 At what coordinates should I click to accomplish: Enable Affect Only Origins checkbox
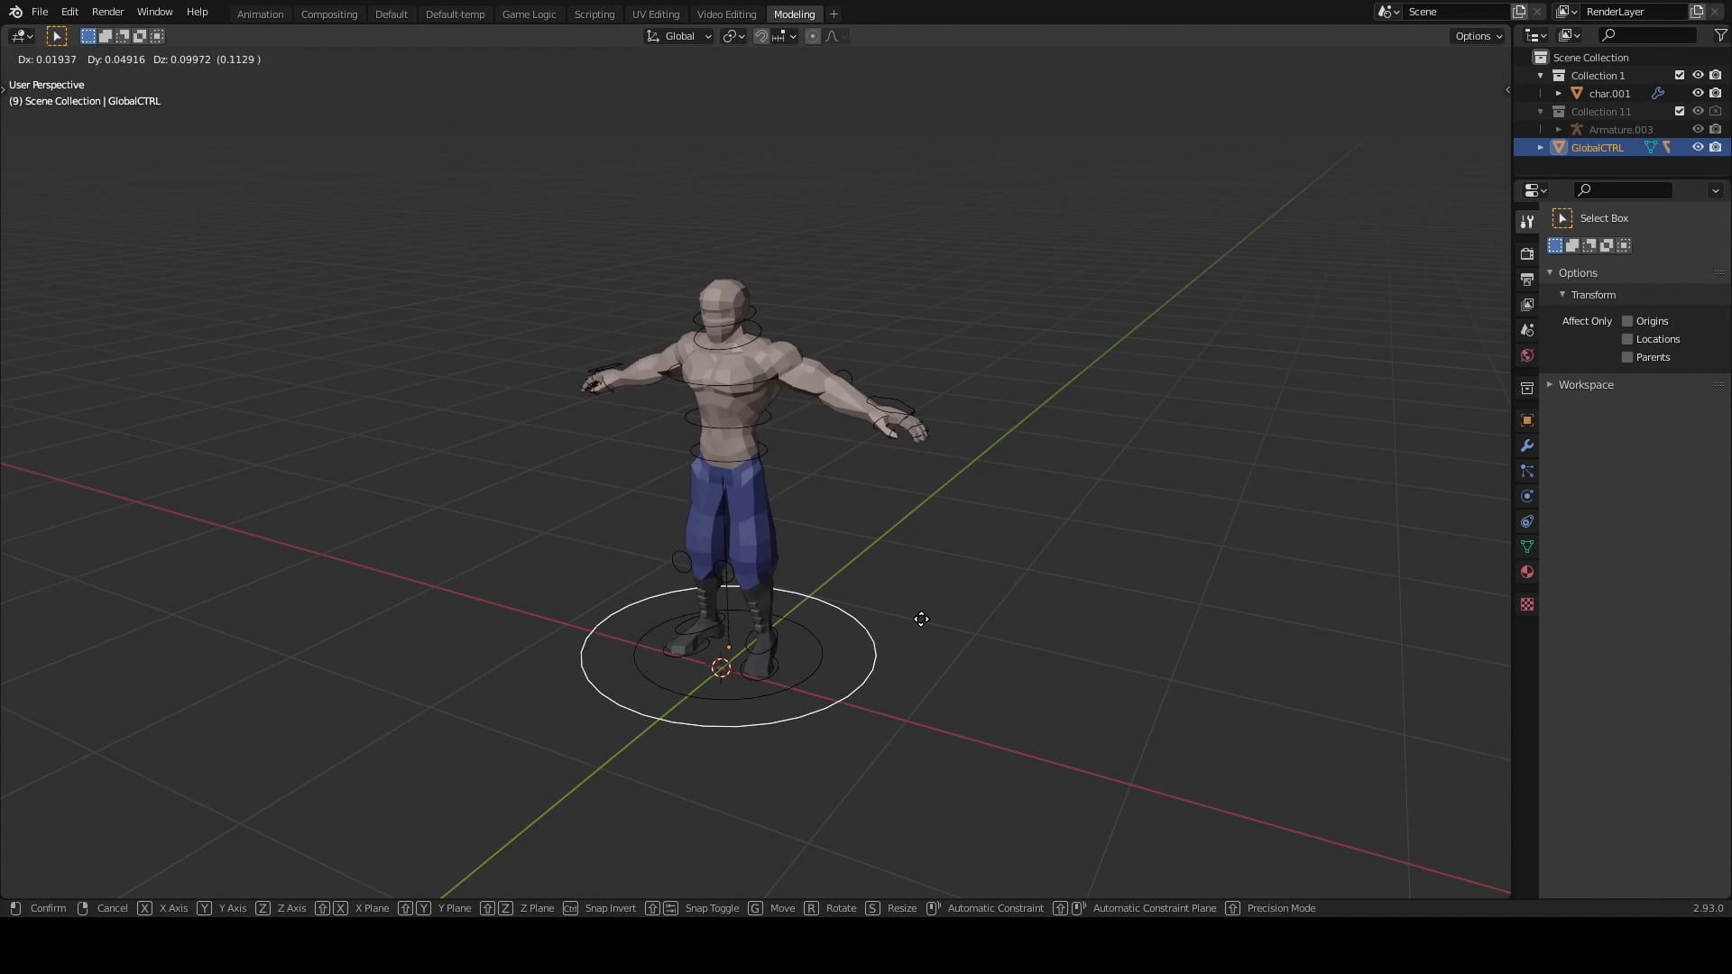pyautogui.click(x=1627, y=321)
